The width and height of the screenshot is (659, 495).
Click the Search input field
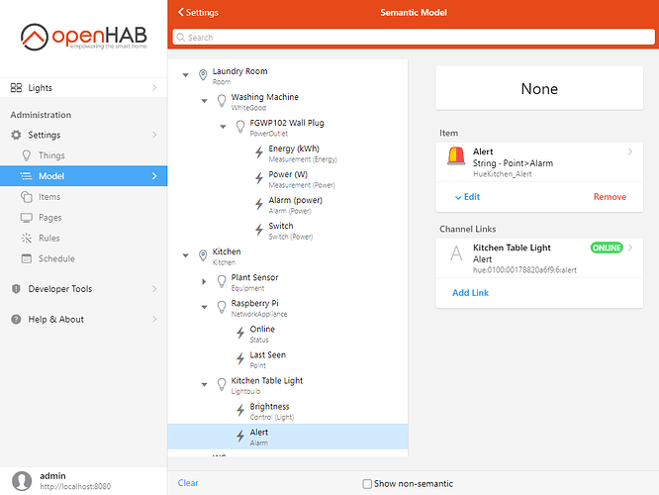pos(412,38)
